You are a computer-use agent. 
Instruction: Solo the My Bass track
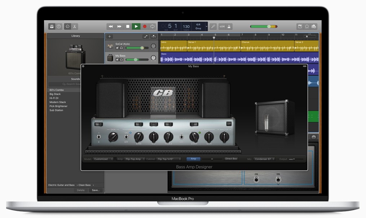(x=122, y=60)
